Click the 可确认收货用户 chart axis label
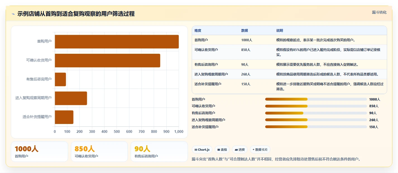 point(39,60)
